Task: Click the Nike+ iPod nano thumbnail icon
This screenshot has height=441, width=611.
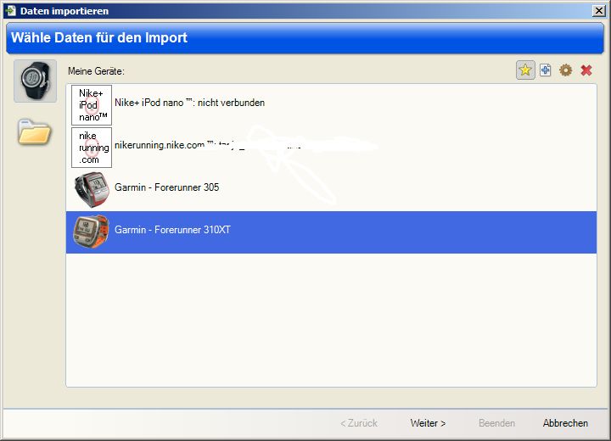Action: pyautogui.click(x=92, y=105)
